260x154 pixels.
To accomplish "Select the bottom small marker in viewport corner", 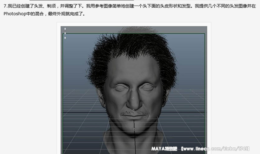I will [65, 37].
